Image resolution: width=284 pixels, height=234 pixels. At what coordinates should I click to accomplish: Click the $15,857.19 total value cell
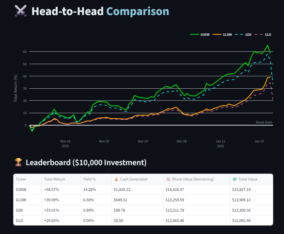tap(251, 189)
